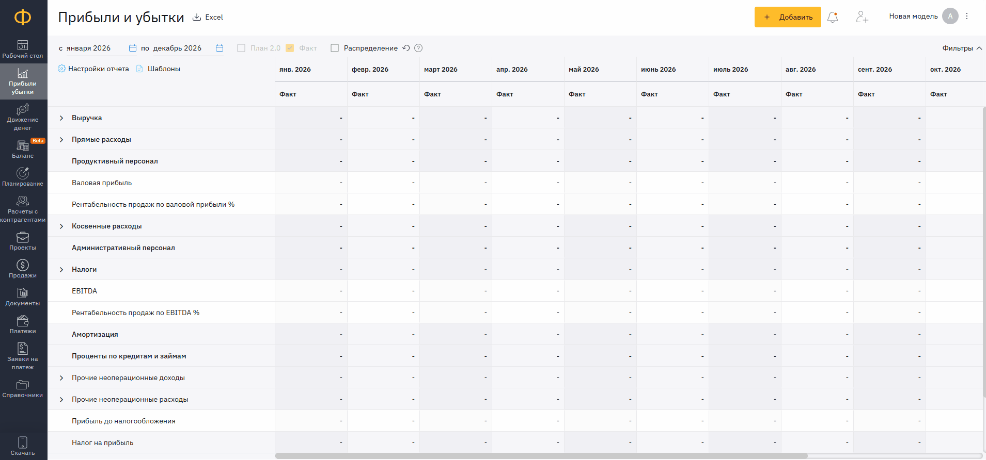Screen dimensions: 986x460
Task: Click the invite user icon
Action: (x=862, y=17)
